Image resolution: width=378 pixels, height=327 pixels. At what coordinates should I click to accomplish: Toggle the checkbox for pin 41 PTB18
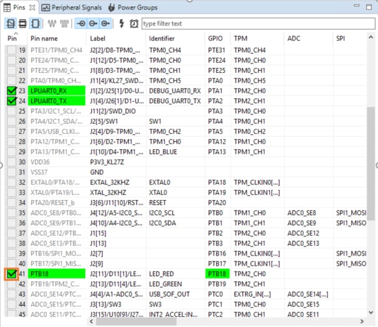tap(12, 274)
